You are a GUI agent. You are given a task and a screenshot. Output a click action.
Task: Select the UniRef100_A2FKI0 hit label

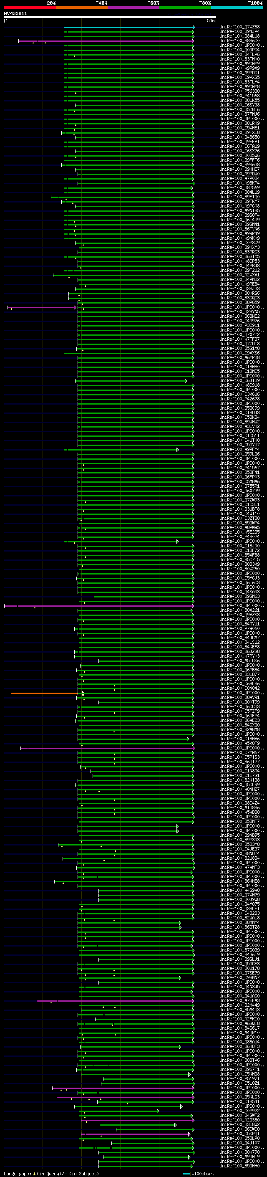[x=239, y=1018]
